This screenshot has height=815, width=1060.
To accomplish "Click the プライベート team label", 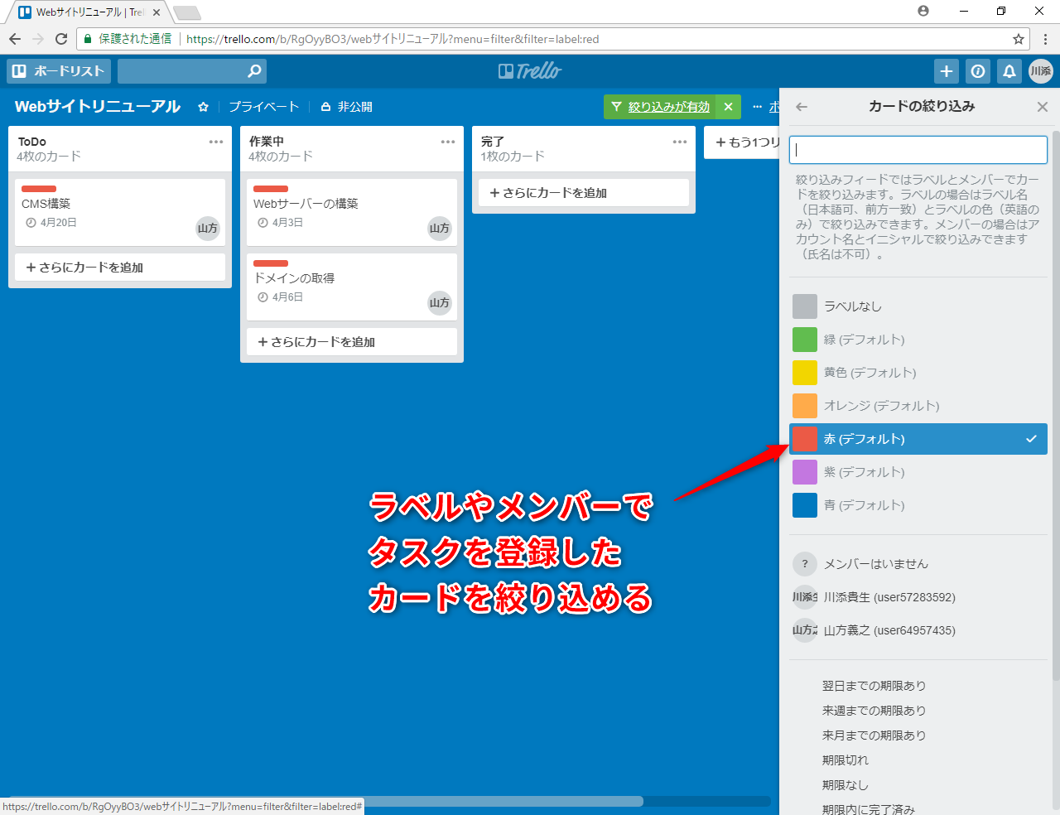I will tap(263, 107).
